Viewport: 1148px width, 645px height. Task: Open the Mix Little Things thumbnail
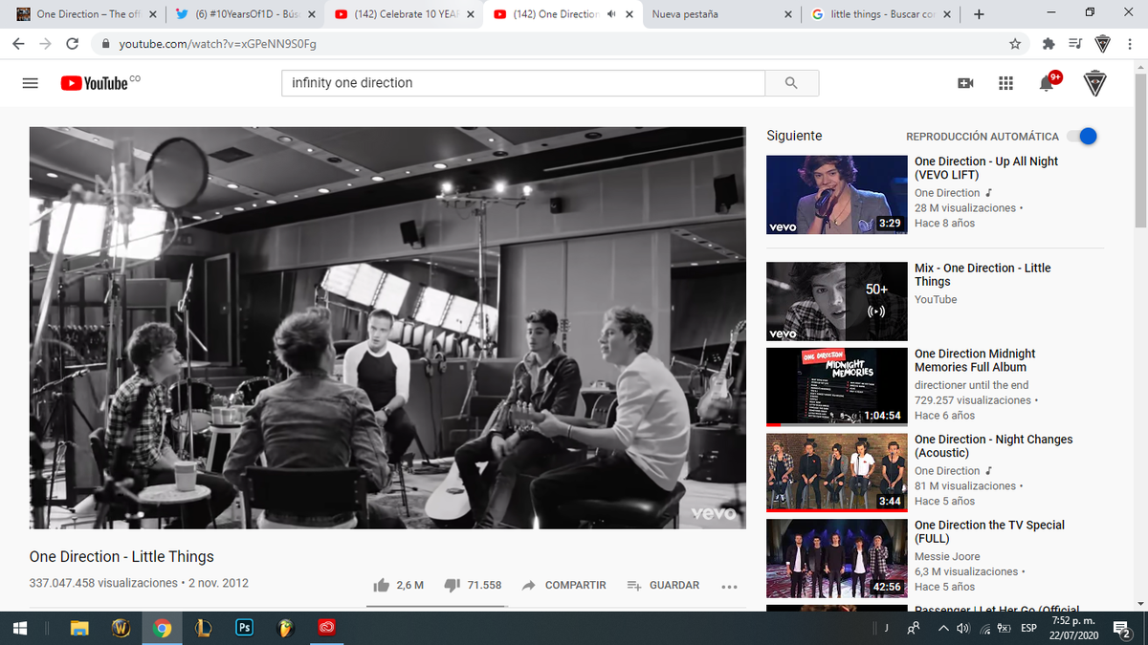(837, 301)
